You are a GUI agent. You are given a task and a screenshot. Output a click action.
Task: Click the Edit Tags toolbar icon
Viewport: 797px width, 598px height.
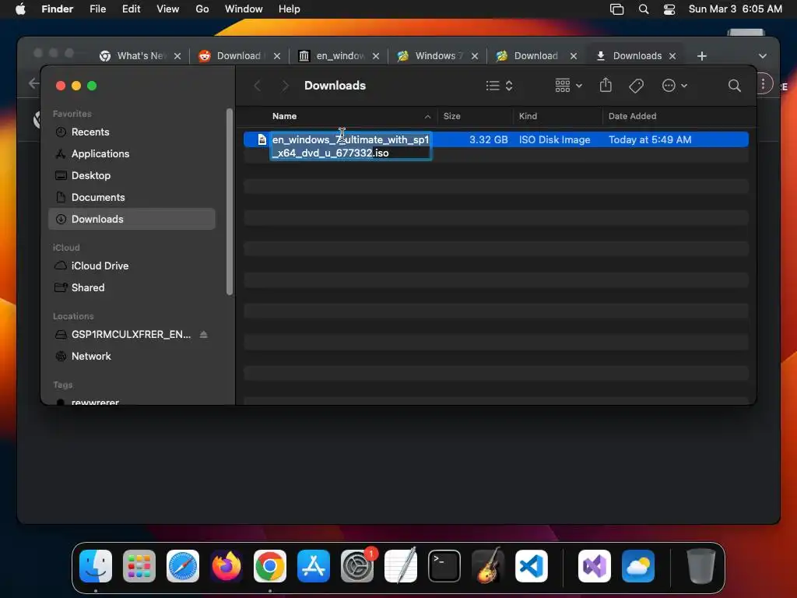pyautogui.click(x=636, y=86)
